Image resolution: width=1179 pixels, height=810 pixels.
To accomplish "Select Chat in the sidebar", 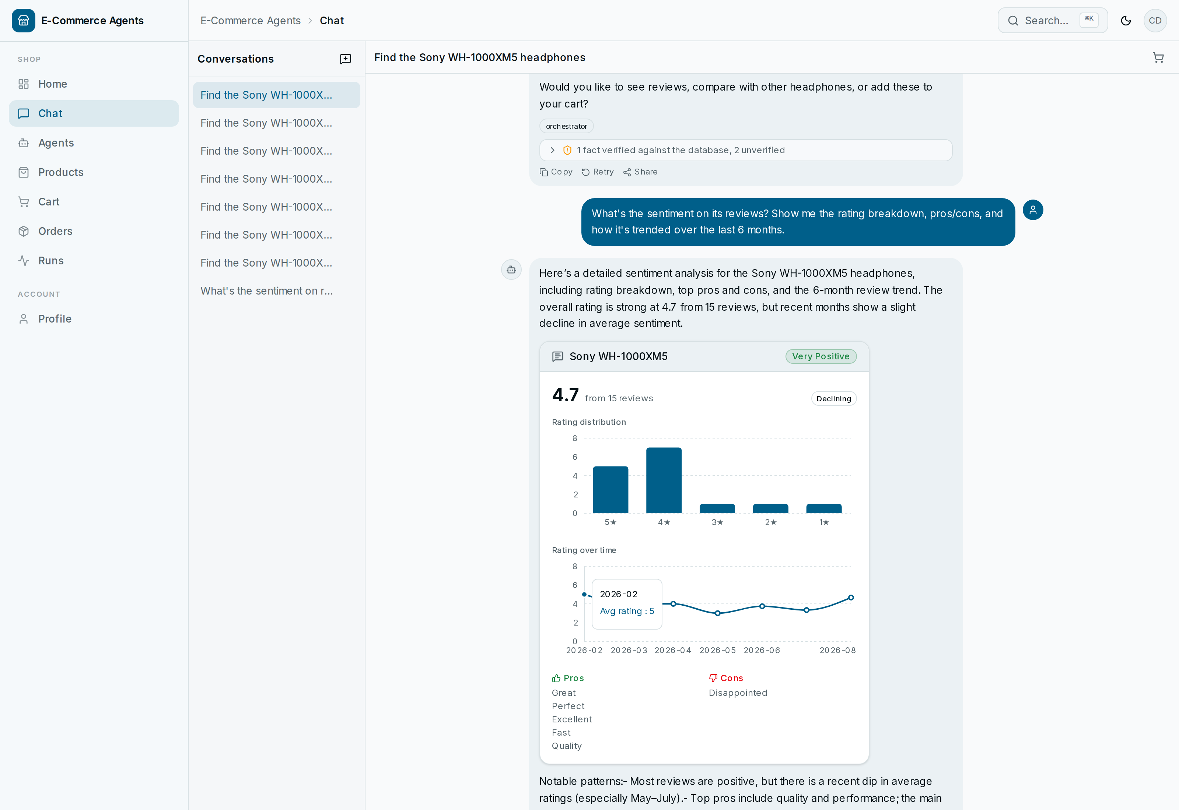I will [94, 113].
